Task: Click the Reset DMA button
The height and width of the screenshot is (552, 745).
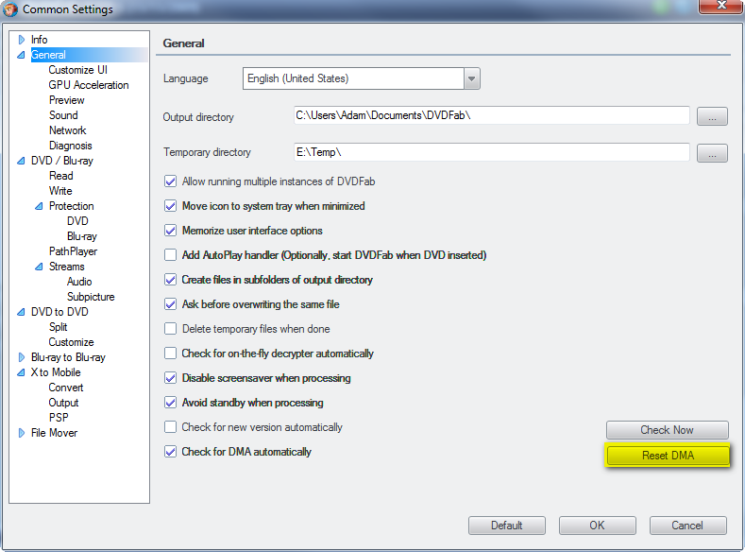Action: tap(668, 455)
